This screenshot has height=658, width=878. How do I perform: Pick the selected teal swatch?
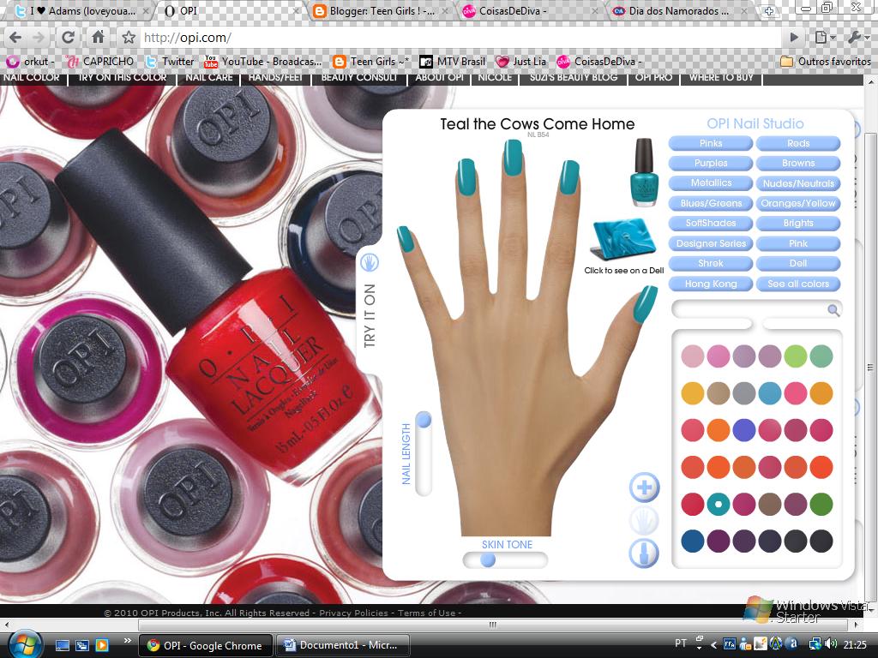pyautogui.click(x=718, y=504)
